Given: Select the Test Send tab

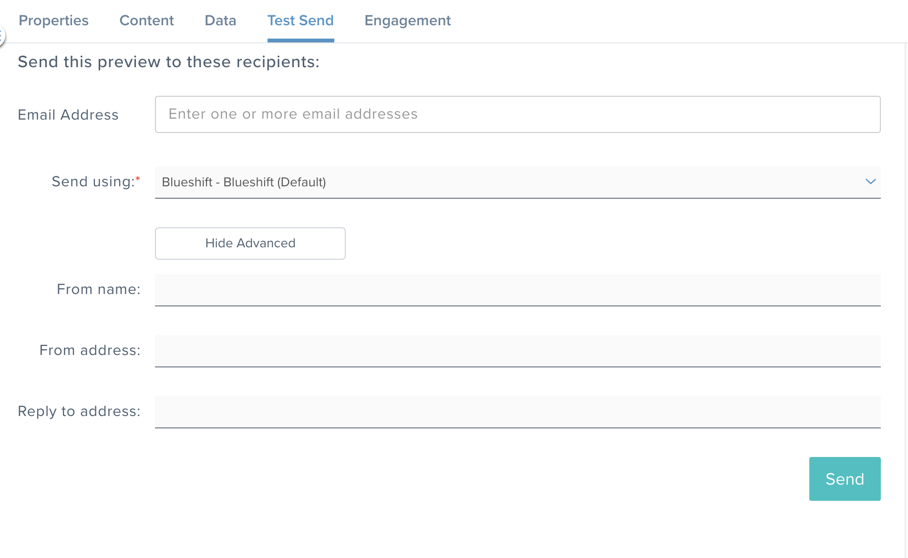Looking at the screenshot, I should (300, 20).
